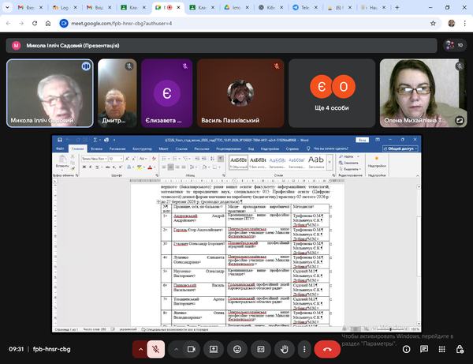Expand the 'Ще 4 особи' participants tile
Screen dimensions: 473x364
331,93
